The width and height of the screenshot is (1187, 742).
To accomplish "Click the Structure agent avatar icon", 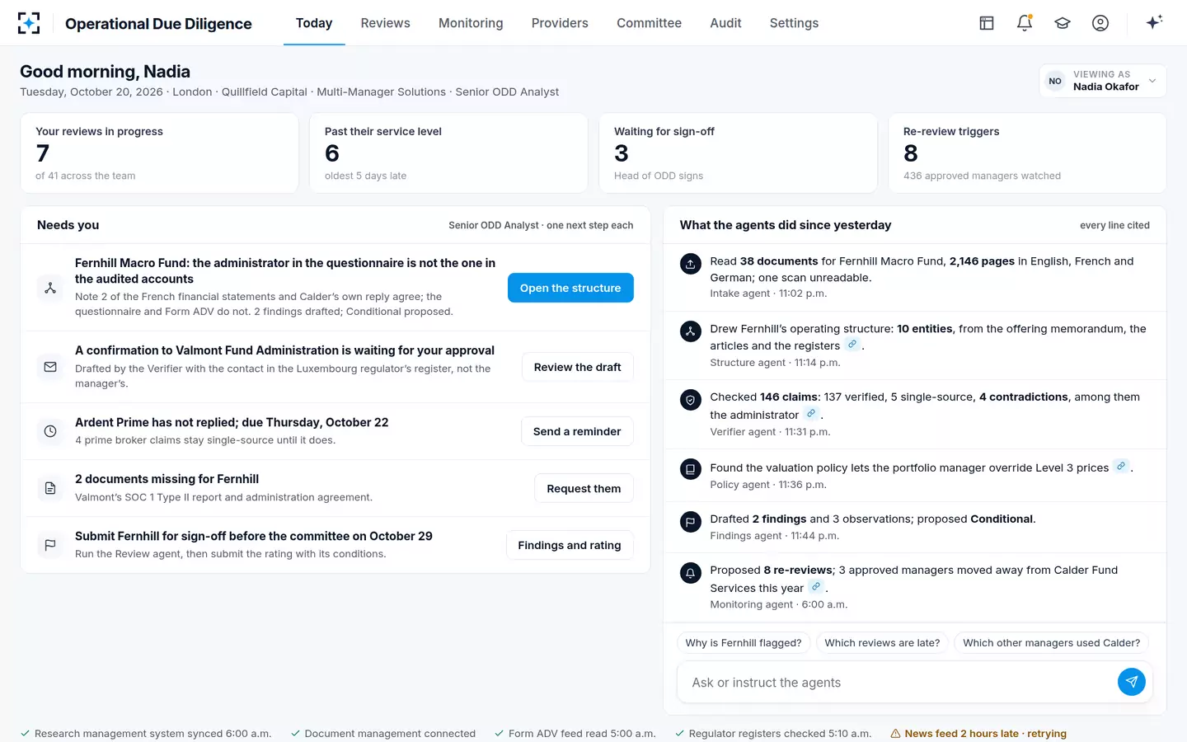I will [690, 331].
